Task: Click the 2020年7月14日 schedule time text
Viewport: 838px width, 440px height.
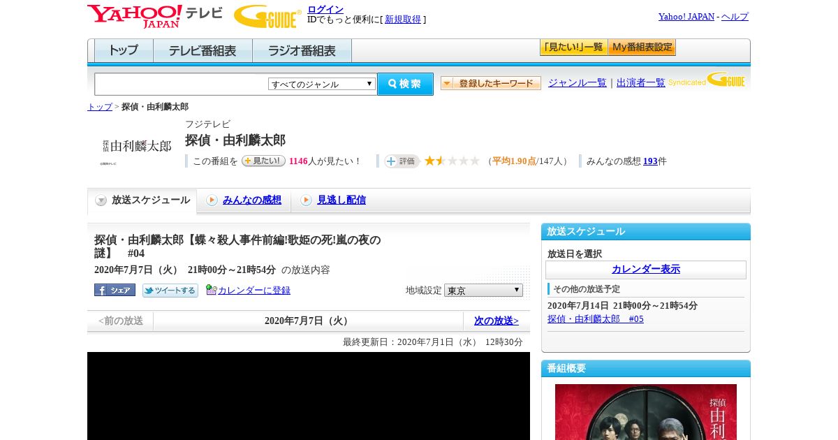Action: tap(622, 306)
